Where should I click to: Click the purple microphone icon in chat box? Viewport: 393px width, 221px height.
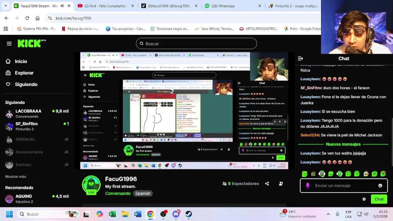(x=308, y=186)
